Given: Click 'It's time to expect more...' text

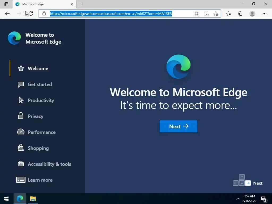Looking at the screenshot, I should pos(178,105).
